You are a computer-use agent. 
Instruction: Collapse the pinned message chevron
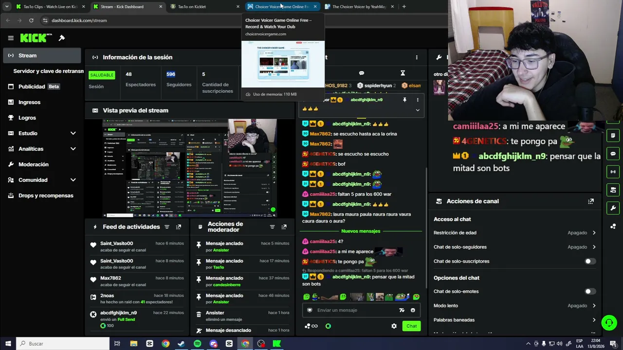coord(417,110)
